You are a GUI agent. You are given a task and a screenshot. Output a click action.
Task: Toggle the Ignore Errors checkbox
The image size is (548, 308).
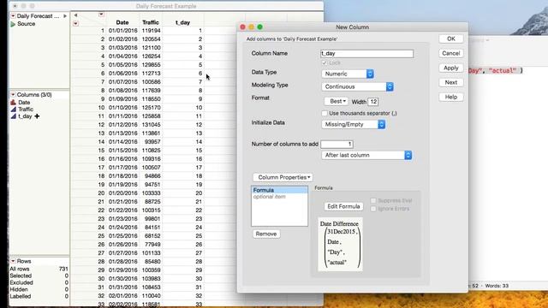[x=373, y=209]
